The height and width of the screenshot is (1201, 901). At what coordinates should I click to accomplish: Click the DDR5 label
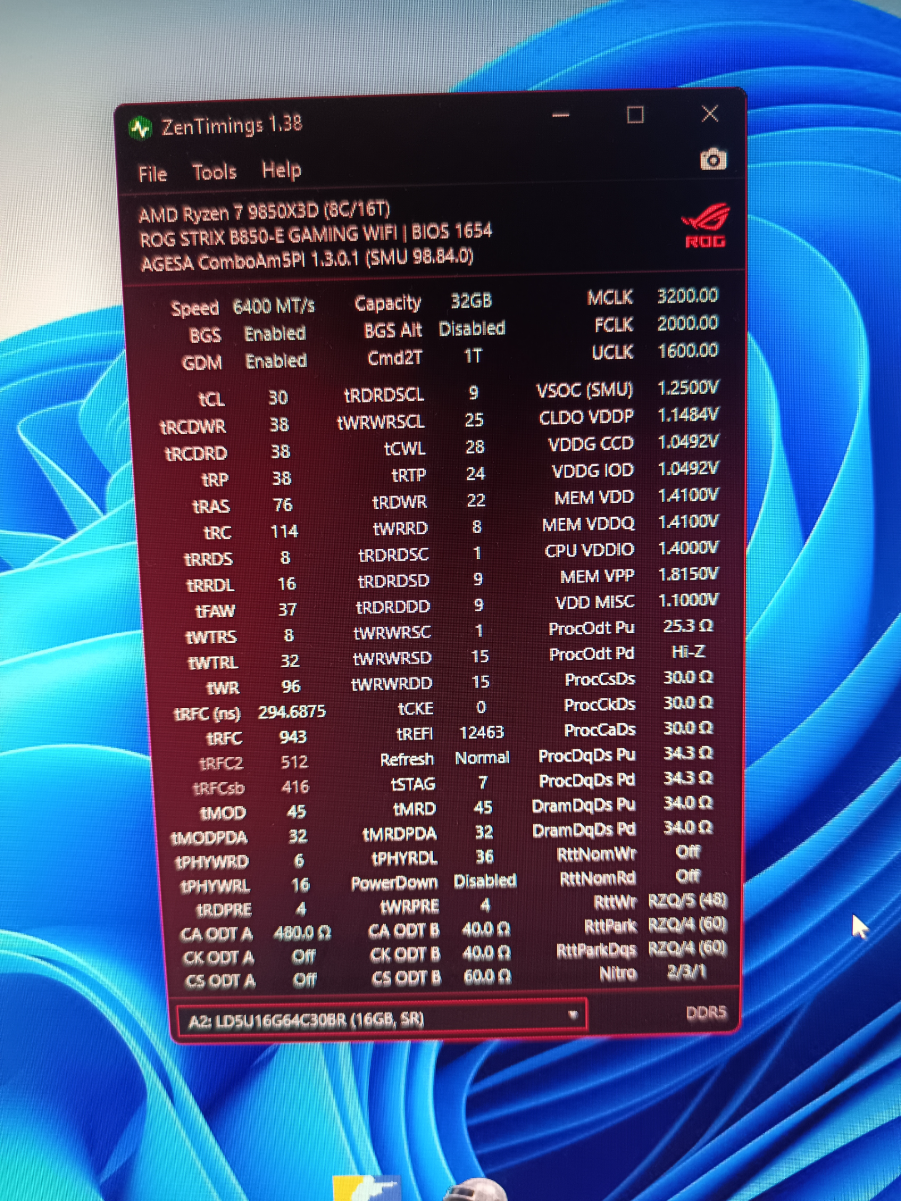pyautogui.click(x=706, y=1013)
